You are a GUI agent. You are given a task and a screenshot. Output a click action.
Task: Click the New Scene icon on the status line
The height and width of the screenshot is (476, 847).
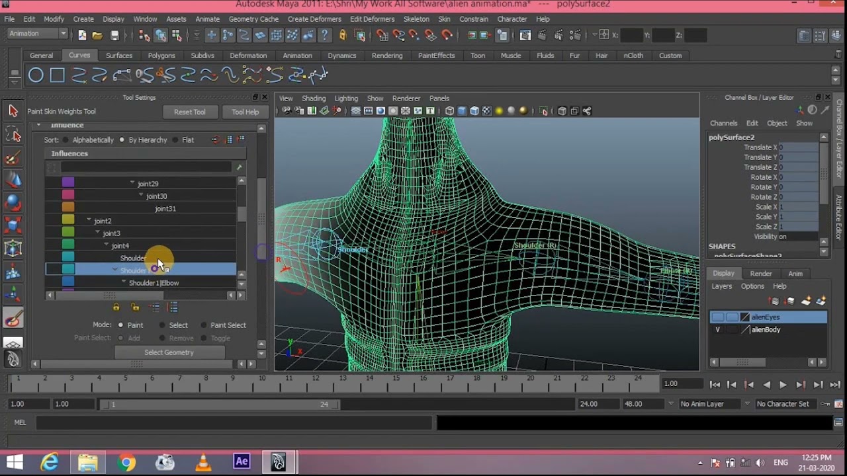(x=82, y=35)
